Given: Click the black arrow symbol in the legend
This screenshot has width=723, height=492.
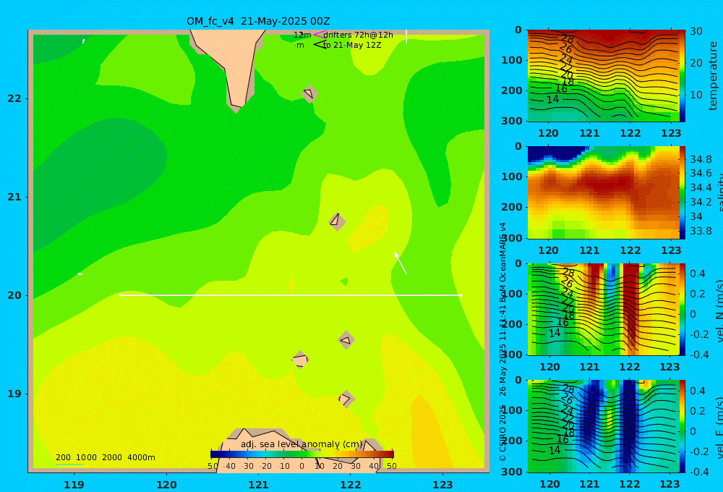Looking at the screenshot, I should (320, 45).
